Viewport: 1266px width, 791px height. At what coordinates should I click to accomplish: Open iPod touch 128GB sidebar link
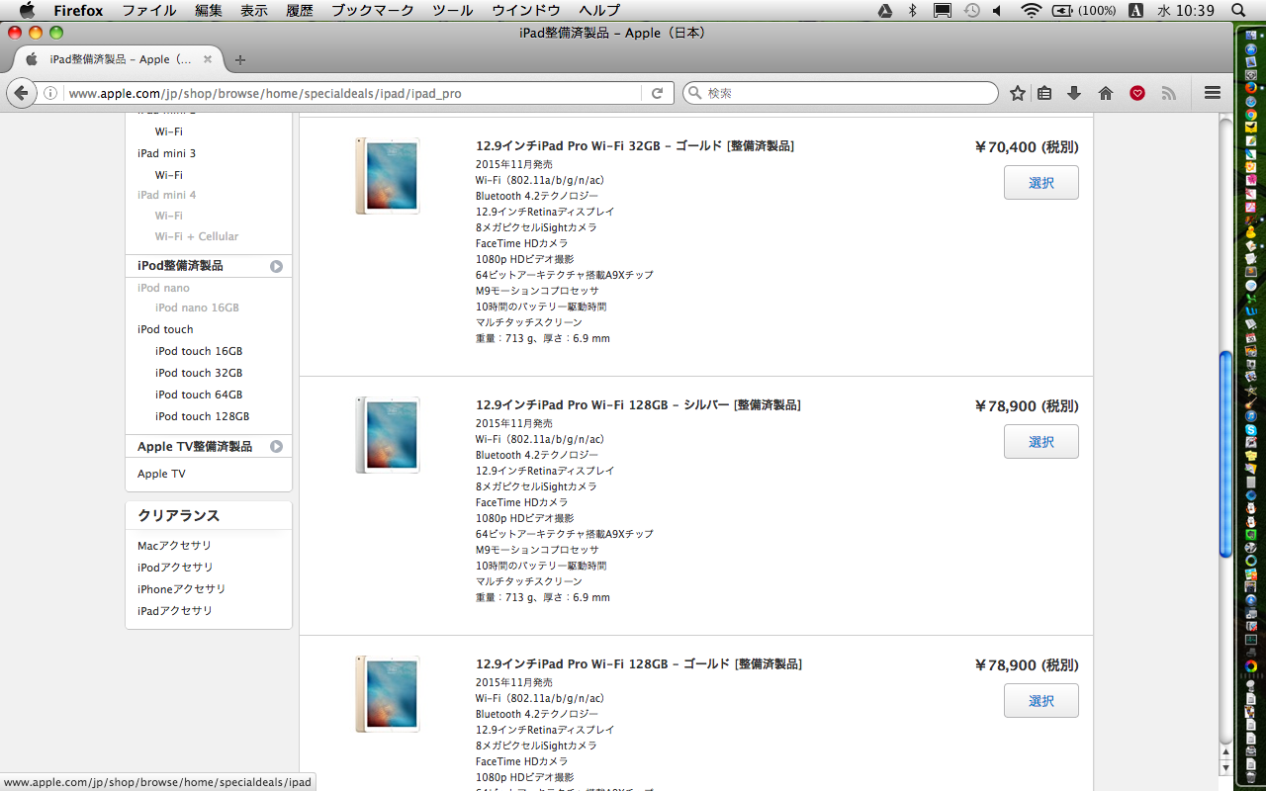tap(202, 416)
